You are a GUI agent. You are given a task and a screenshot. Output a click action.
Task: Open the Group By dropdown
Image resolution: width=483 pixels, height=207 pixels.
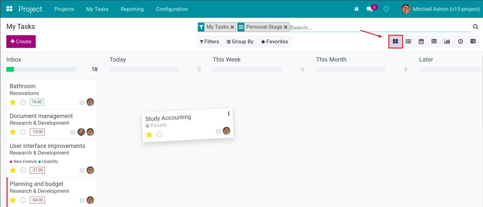pos(240,42)
